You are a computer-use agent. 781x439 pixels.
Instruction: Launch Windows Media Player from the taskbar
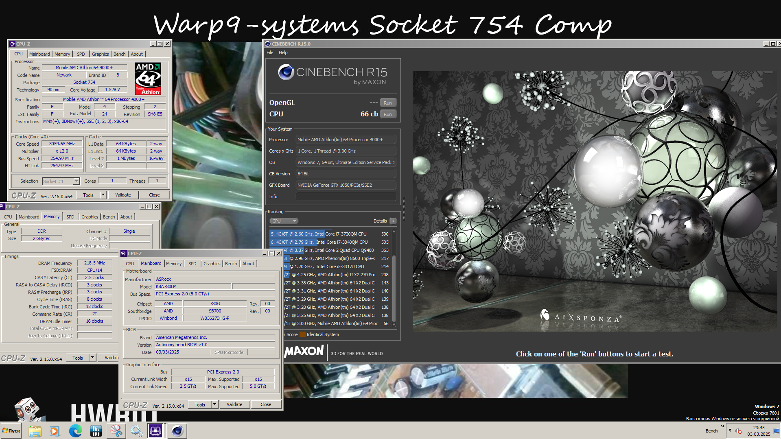pyautogui.click(x=55, y=431)
